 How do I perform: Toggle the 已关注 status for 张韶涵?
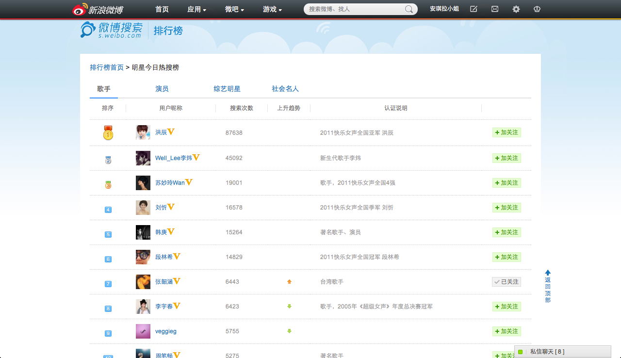[x=507, y=281]
